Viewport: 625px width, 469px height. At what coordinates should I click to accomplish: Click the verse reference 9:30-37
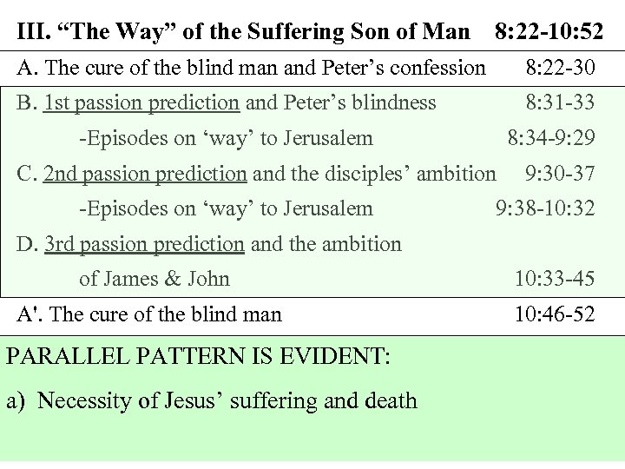[560, 174]
